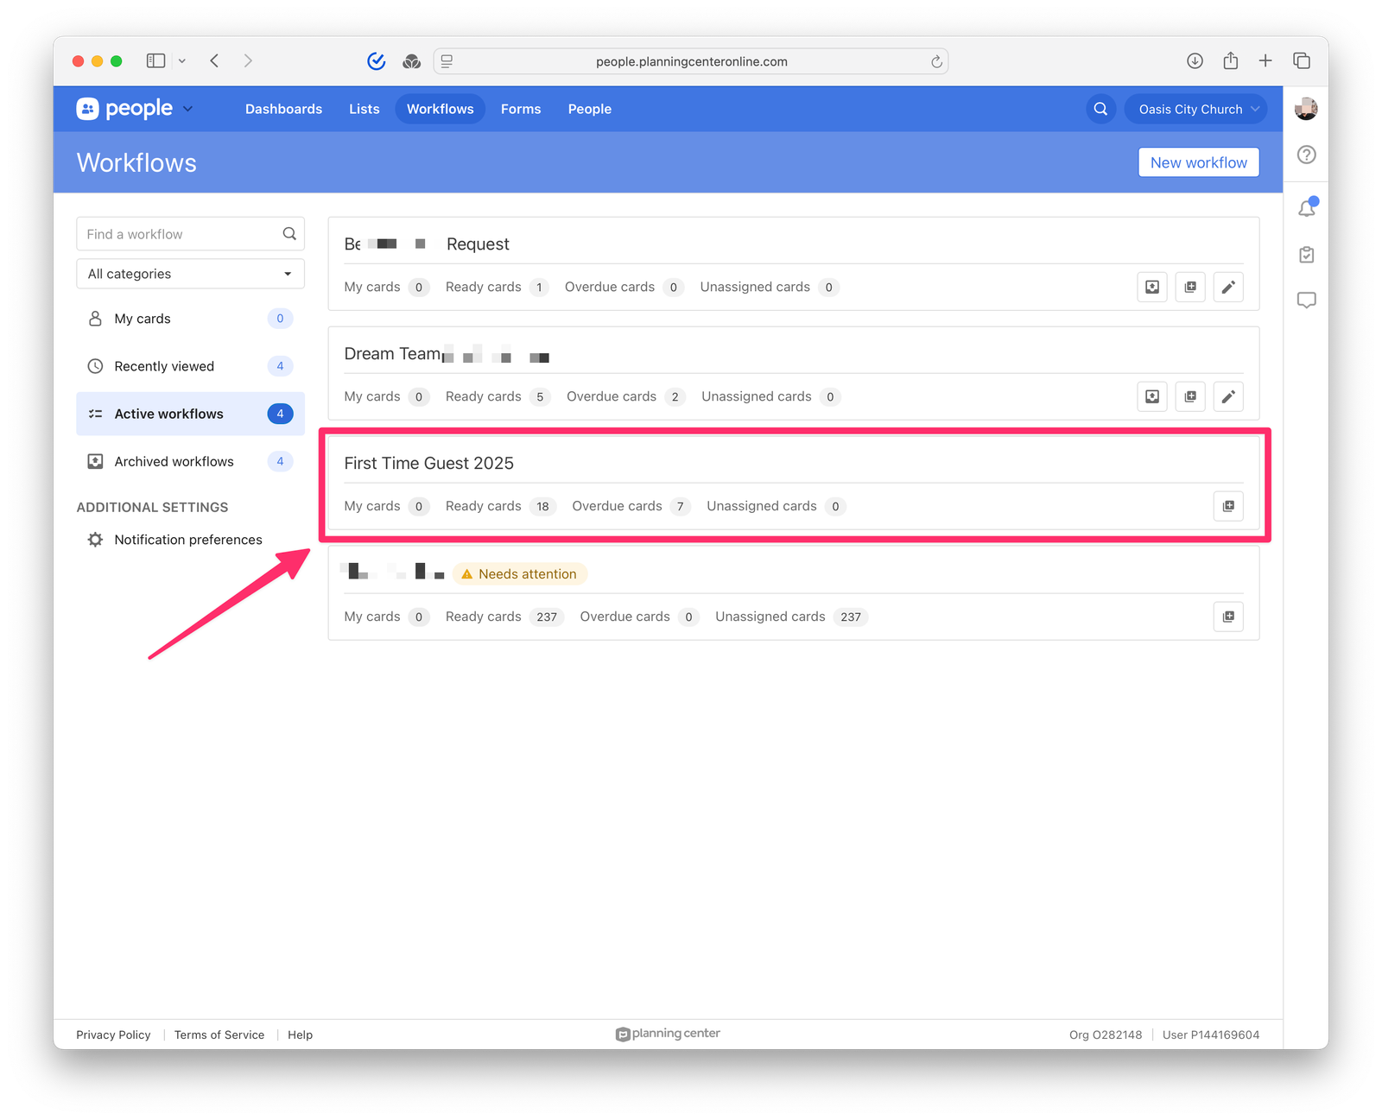Open the notifications bell icon

1307,208
